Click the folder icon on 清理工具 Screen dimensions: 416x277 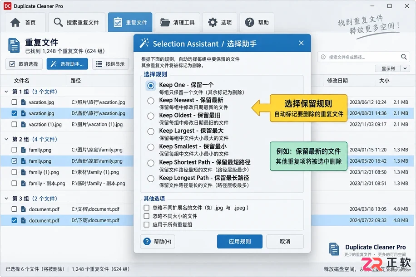point(165,23)
